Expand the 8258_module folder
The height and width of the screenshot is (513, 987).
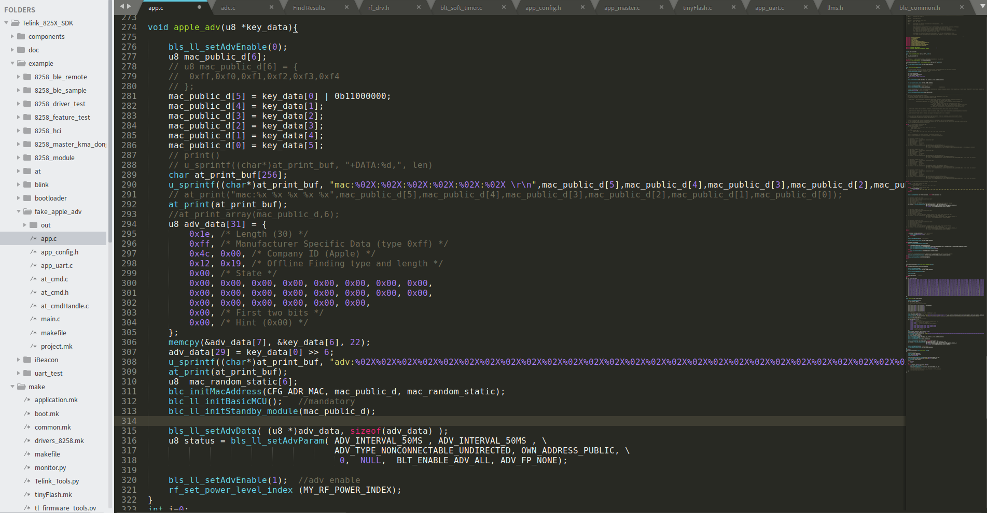click(x=19, y=158)
